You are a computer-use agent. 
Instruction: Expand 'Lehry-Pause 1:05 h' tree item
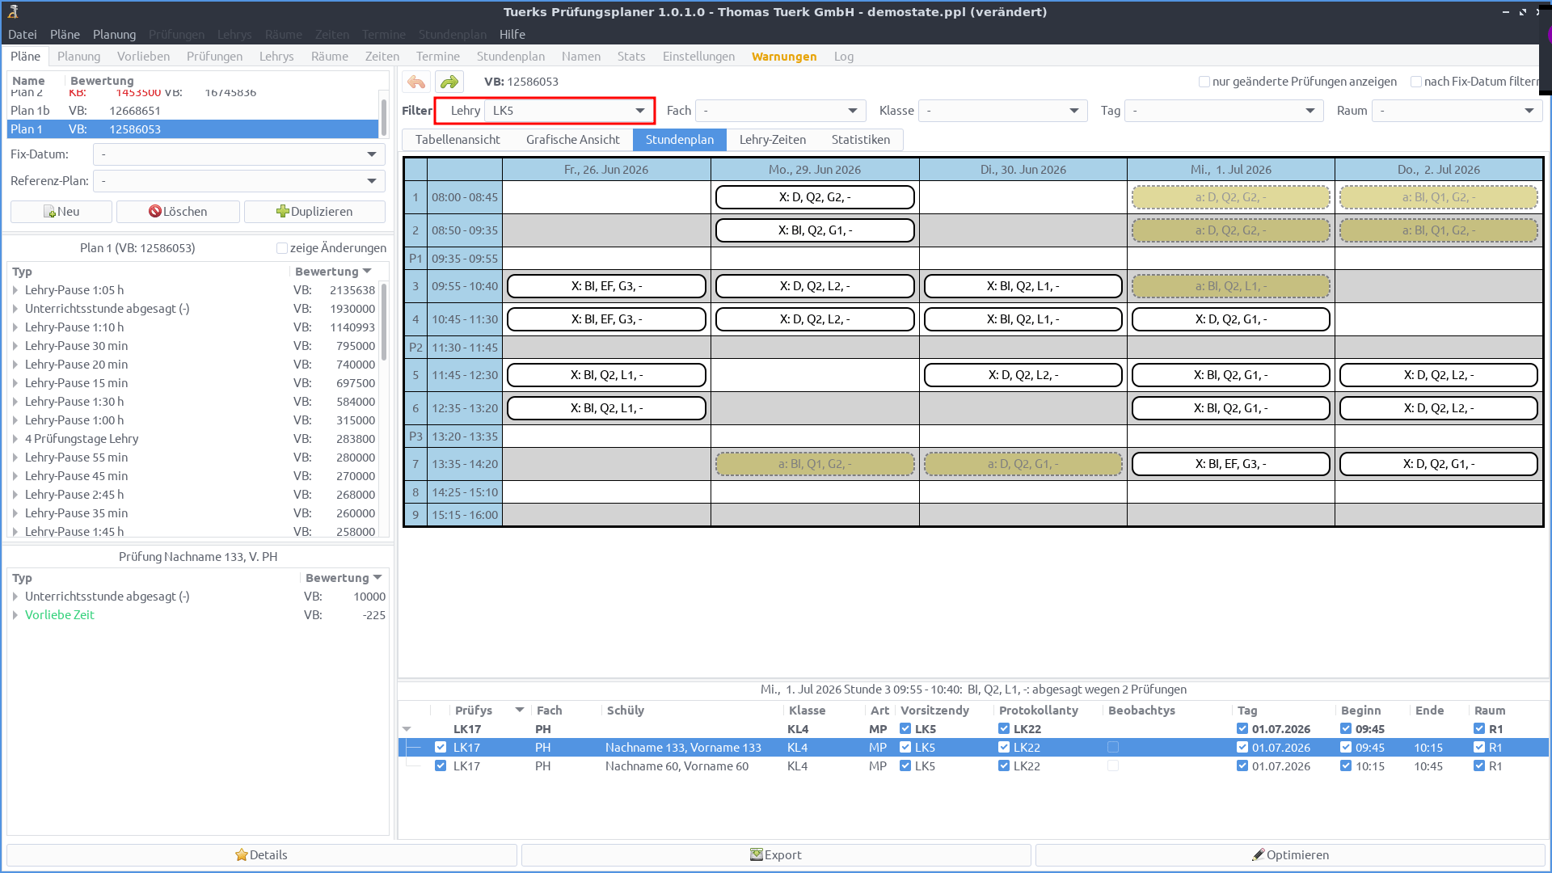(15, 290)
